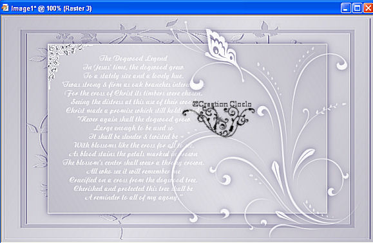Click the poem title The Dogwood Legend
Screen dimensions: 373x243
pos(133,58)
